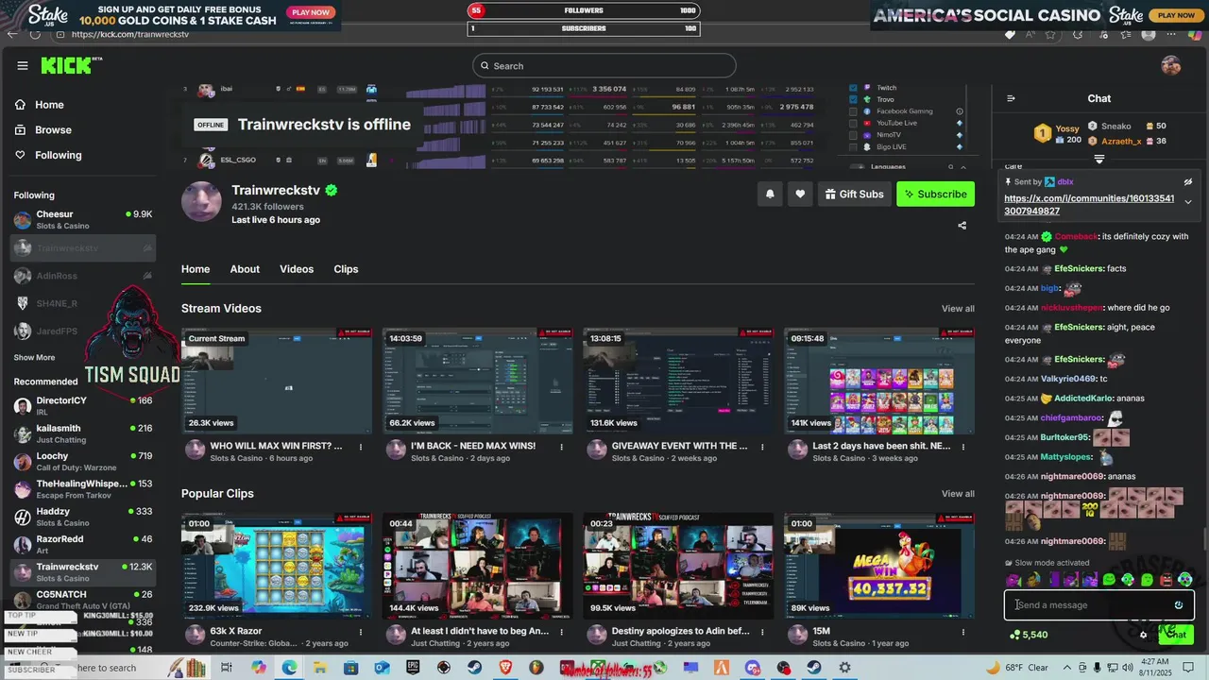The height and width of the screenshot is (680, 1209).
Task: Open the Current Stream video thumbnail
Action: click(x=277, y=382)
